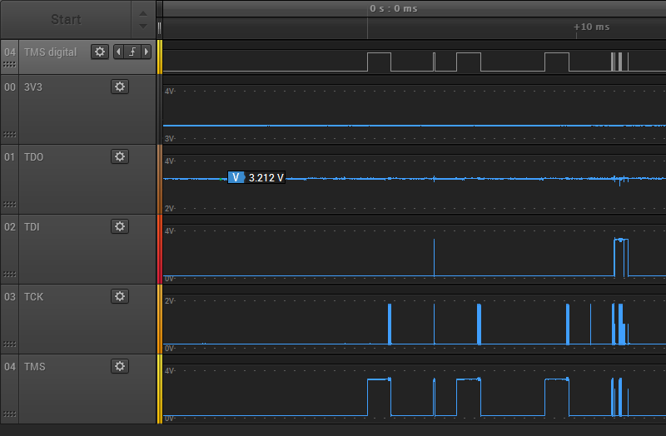666x436 pixels.
Task: Open the 3V3 channel settings gear
Action: [120, 87]
